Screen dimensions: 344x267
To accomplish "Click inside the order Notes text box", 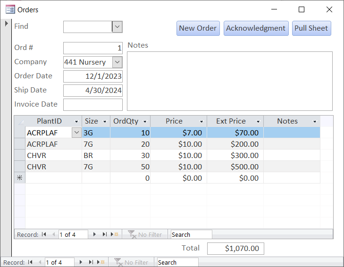I will tap(229, 81).
